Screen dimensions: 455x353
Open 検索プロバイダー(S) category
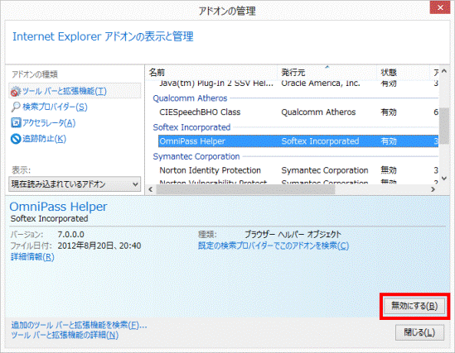(x=55, y=107)
